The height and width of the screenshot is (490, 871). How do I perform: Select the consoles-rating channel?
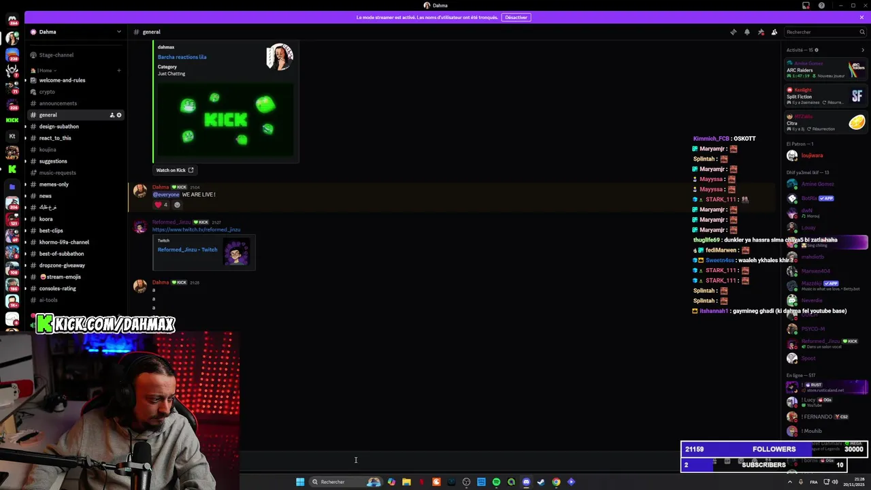coord(76,289)
